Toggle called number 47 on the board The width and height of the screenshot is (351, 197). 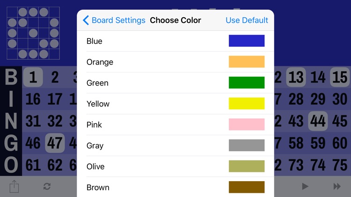pyautogui.click(x=55, y=143)
